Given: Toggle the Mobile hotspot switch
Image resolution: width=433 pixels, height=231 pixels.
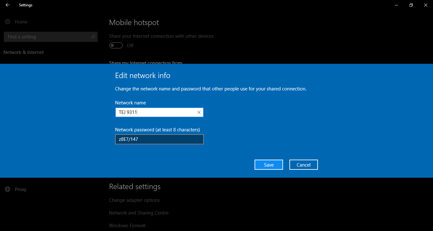Looking at the screenshot, I should coord(116,46).
